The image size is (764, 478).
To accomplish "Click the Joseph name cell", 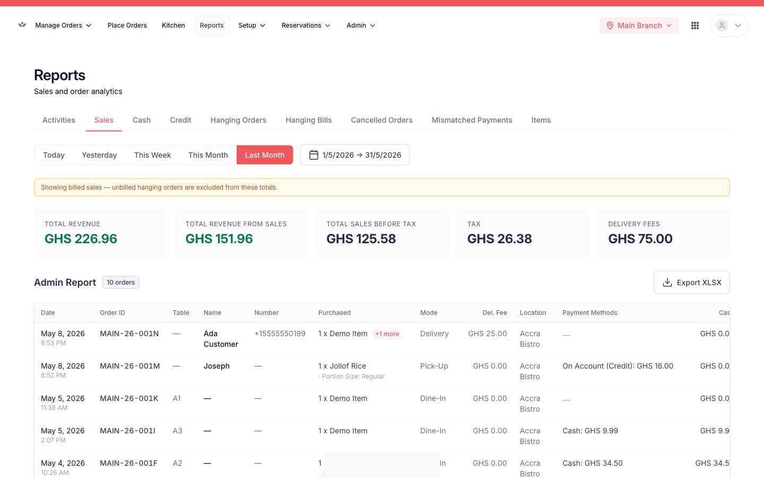I will click(216, 366).
